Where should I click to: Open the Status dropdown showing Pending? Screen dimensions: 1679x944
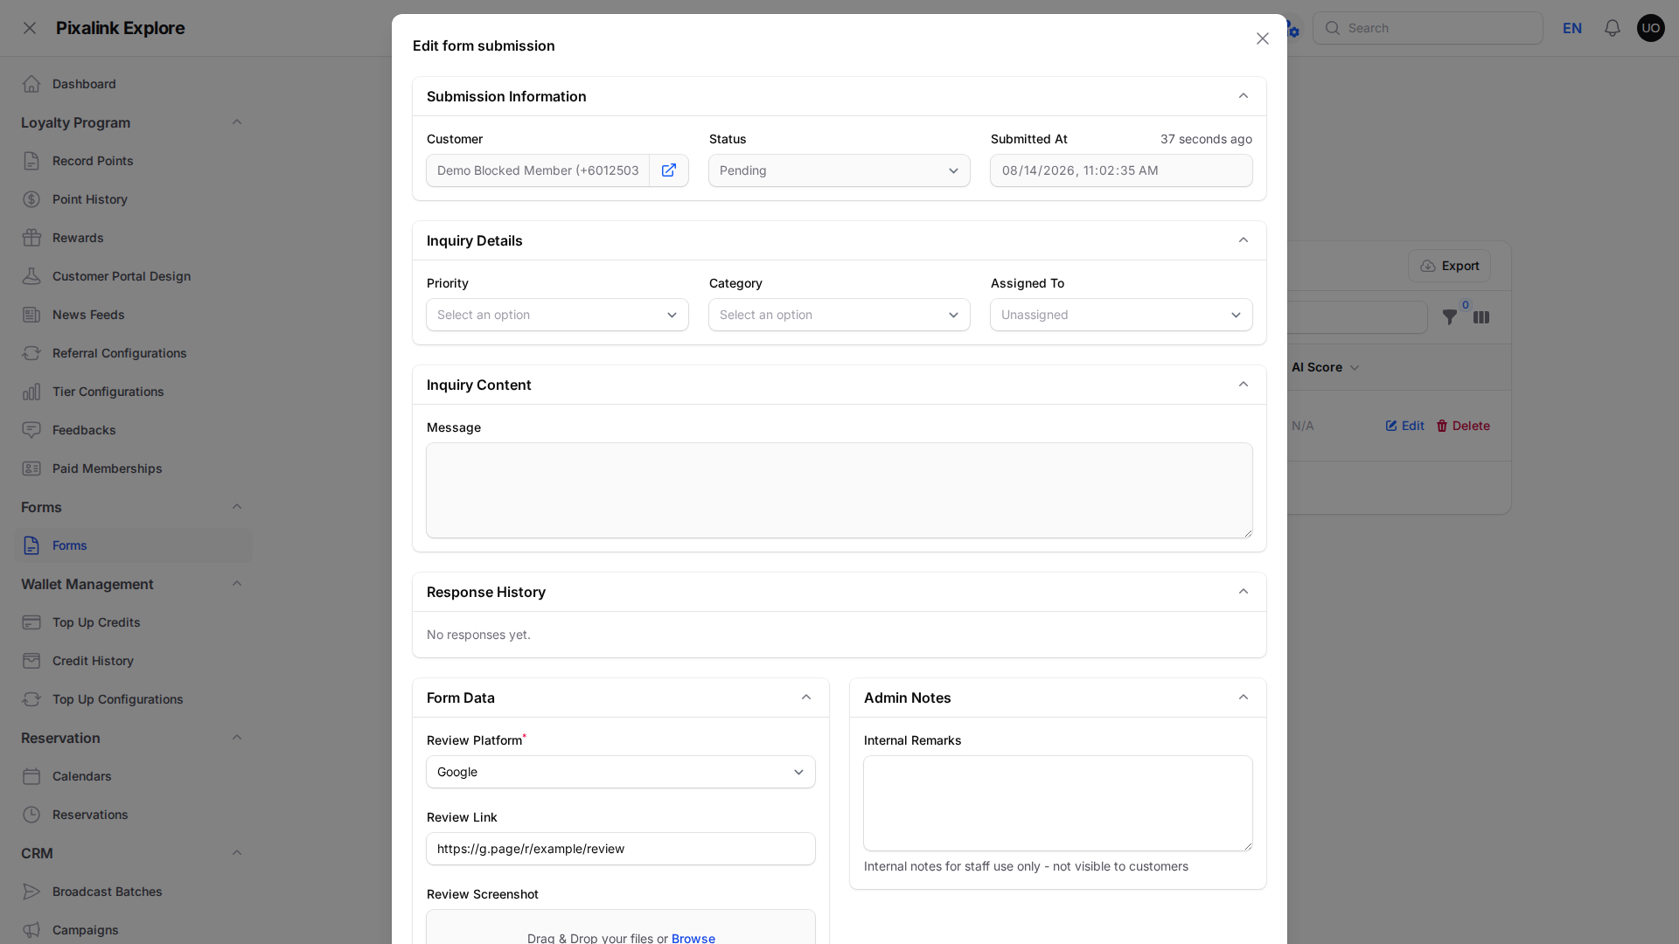click(x=839, y=170)
